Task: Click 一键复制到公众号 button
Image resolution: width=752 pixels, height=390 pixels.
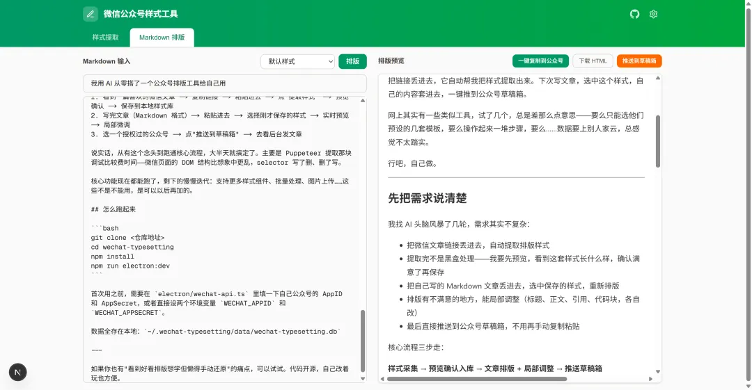Action: [x=540, y=61]
